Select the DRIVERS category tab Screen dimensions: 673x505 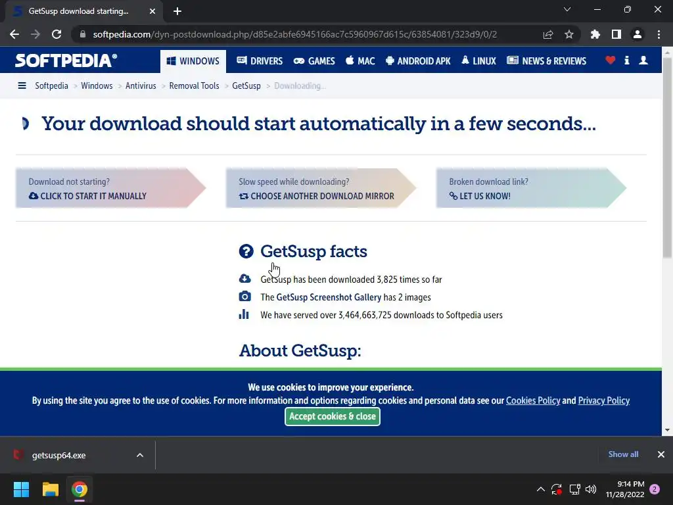coord(260,61)
